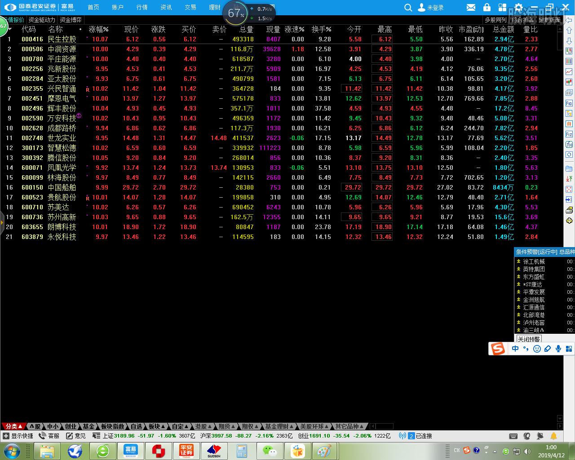Toggle punctuation mode on IME bar
The width and height of the screenshot is (575, 460).
point(526,349)
